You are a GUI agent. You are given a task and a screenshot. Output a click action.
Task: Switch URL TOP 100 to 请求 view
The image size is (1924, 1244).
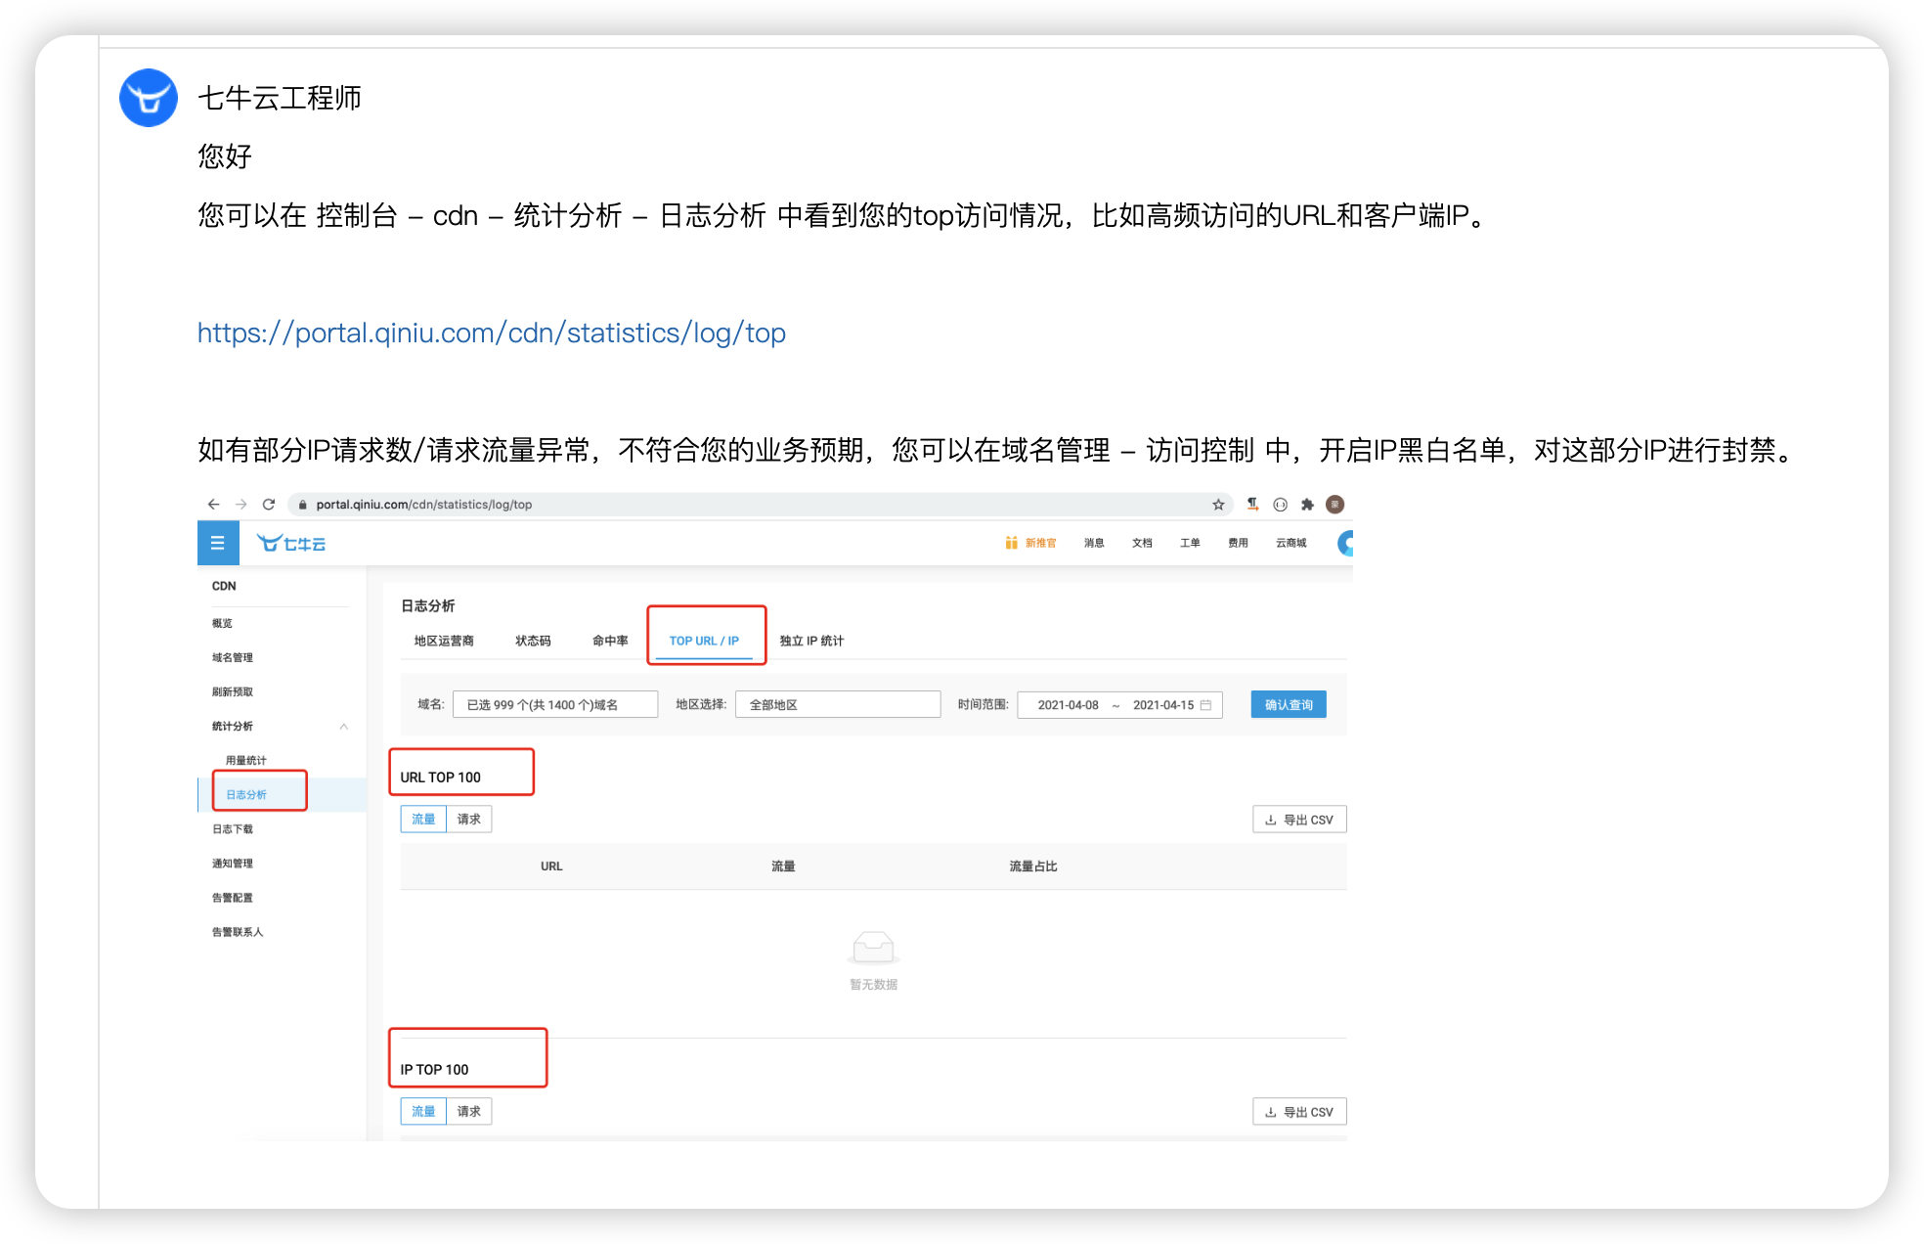(469, 820)
